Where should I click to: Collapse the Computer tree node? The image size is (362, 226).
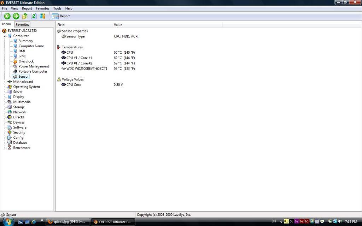tap(4, 36)
